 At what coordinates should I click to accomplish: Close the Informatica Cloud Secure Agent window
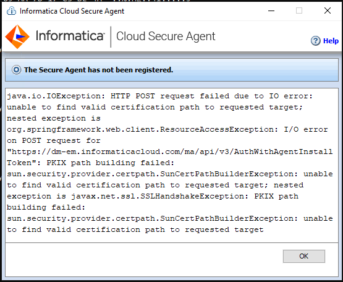click(328, 11)
